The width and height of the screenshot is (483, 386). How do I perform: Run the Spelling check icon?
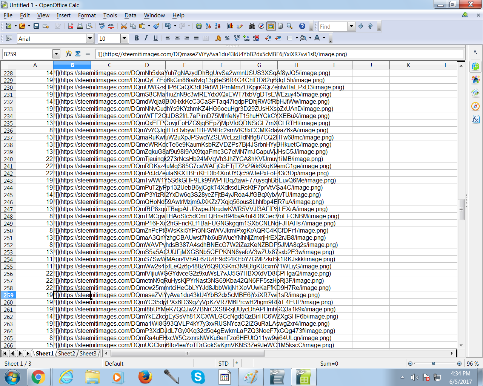102,26
